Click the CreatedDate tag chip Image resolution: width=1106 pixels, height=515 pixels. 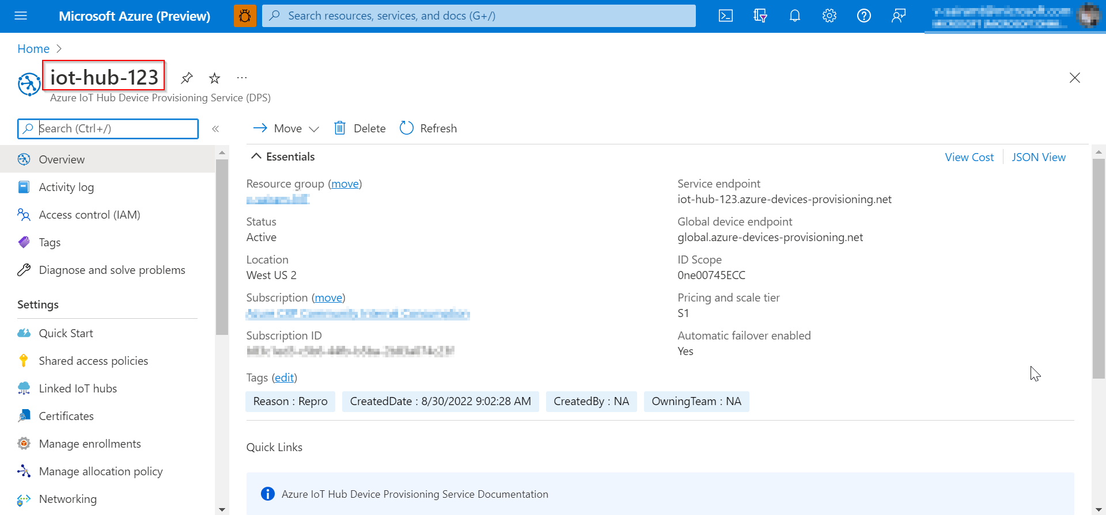pyautogui.click(x=441, y=401)
